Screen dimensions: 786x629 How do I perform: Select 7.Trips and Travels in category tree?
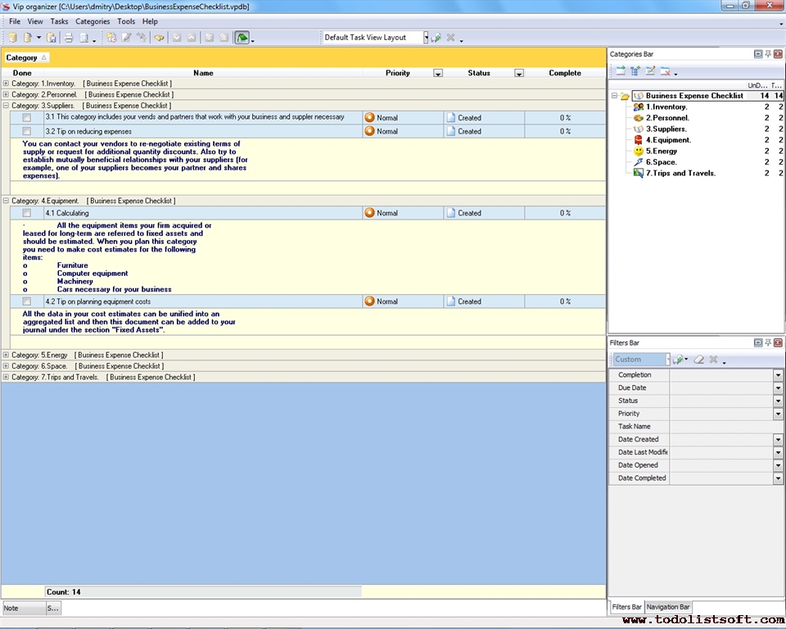680,173
